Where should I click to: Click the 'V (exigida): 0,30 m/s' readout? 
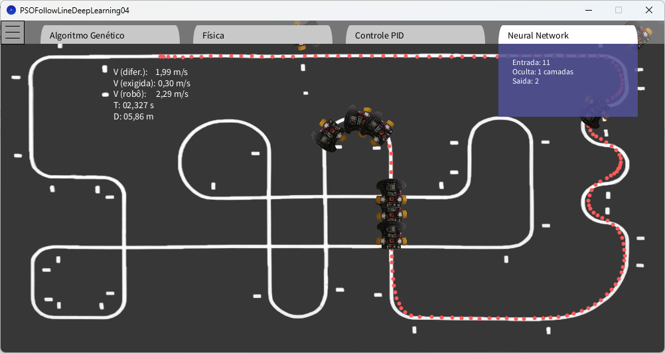152,83
